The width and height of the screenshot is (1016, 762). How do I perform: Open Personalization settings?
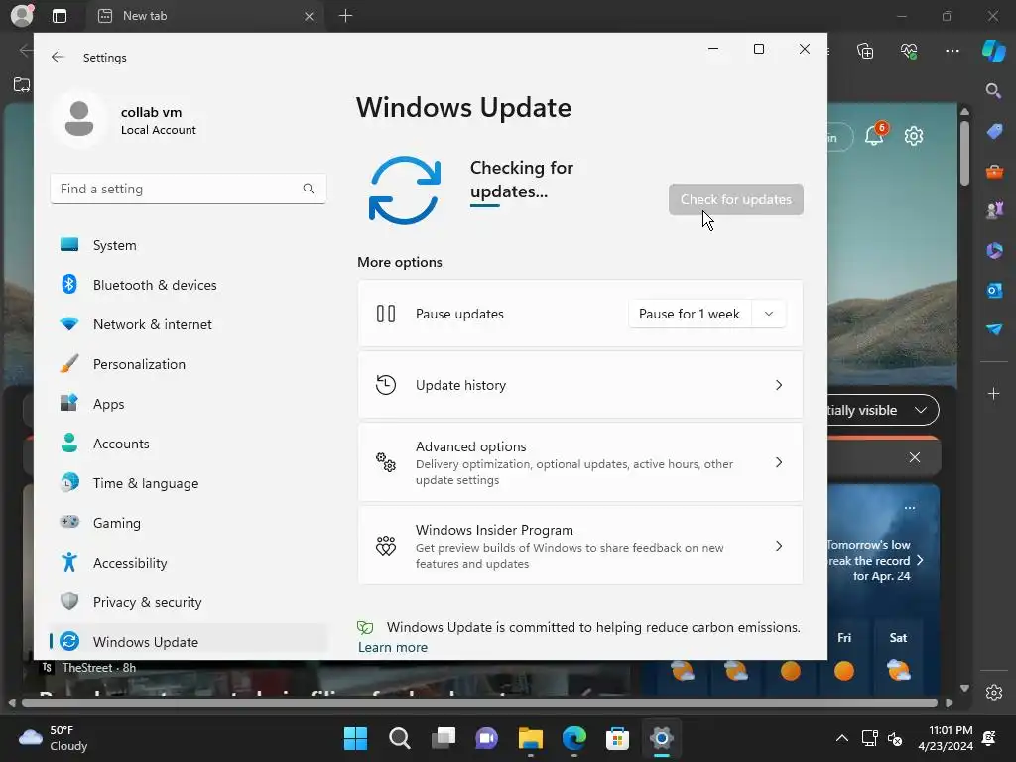pyautogui.click(x=188, y=364)
